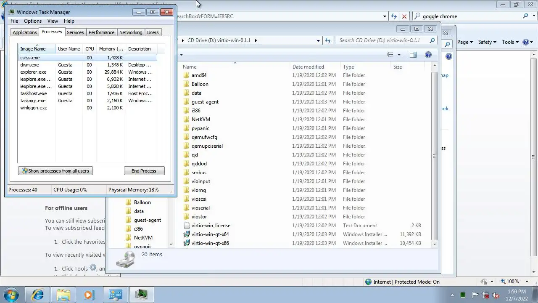Screen dimensions: 538x303
Task: Open Windows Explorer taskbar icon
Action: (63, 294)
